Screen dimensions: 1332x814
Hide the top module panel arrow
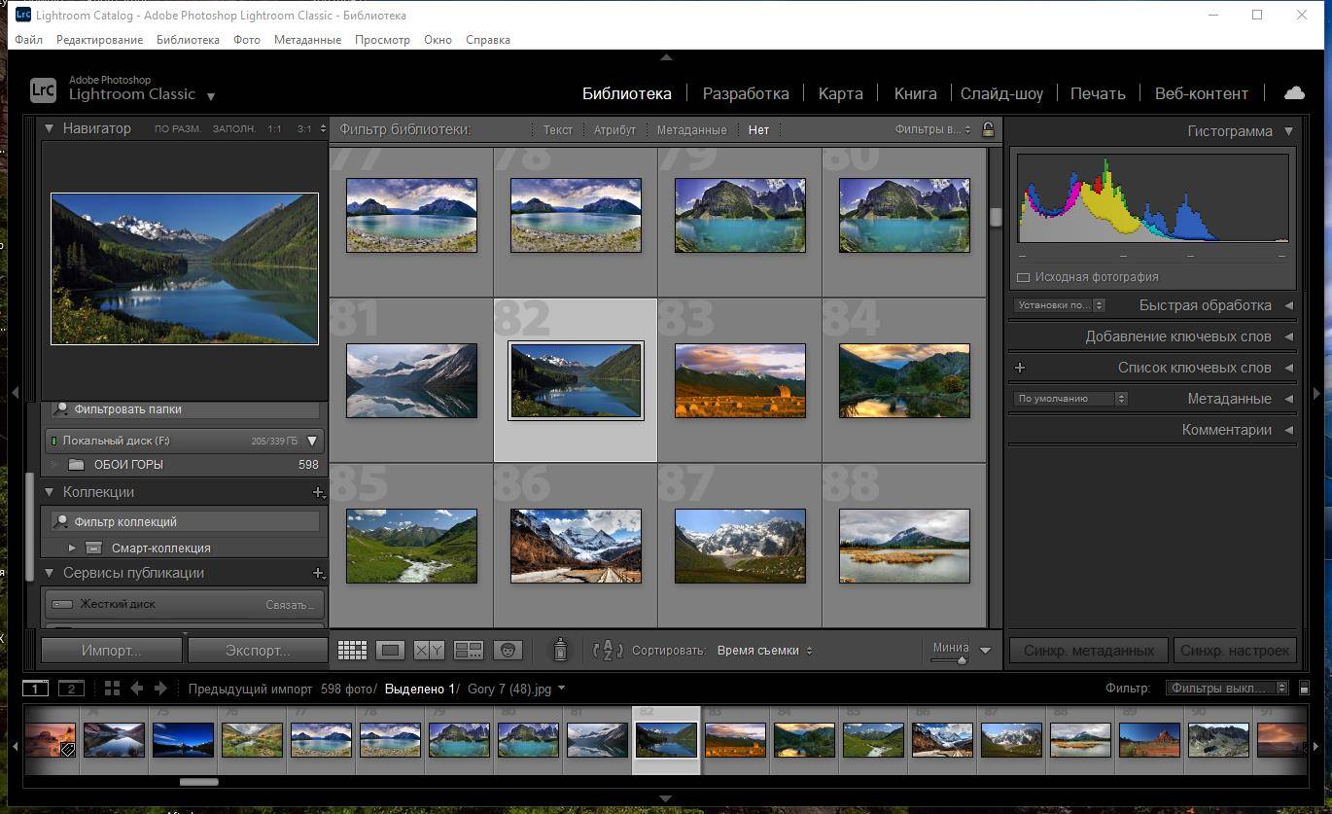666,57
